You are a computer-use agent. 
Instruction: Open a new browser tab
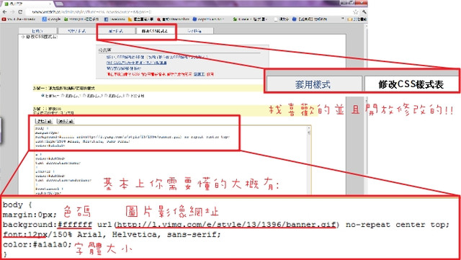click(x=59, y=4)
